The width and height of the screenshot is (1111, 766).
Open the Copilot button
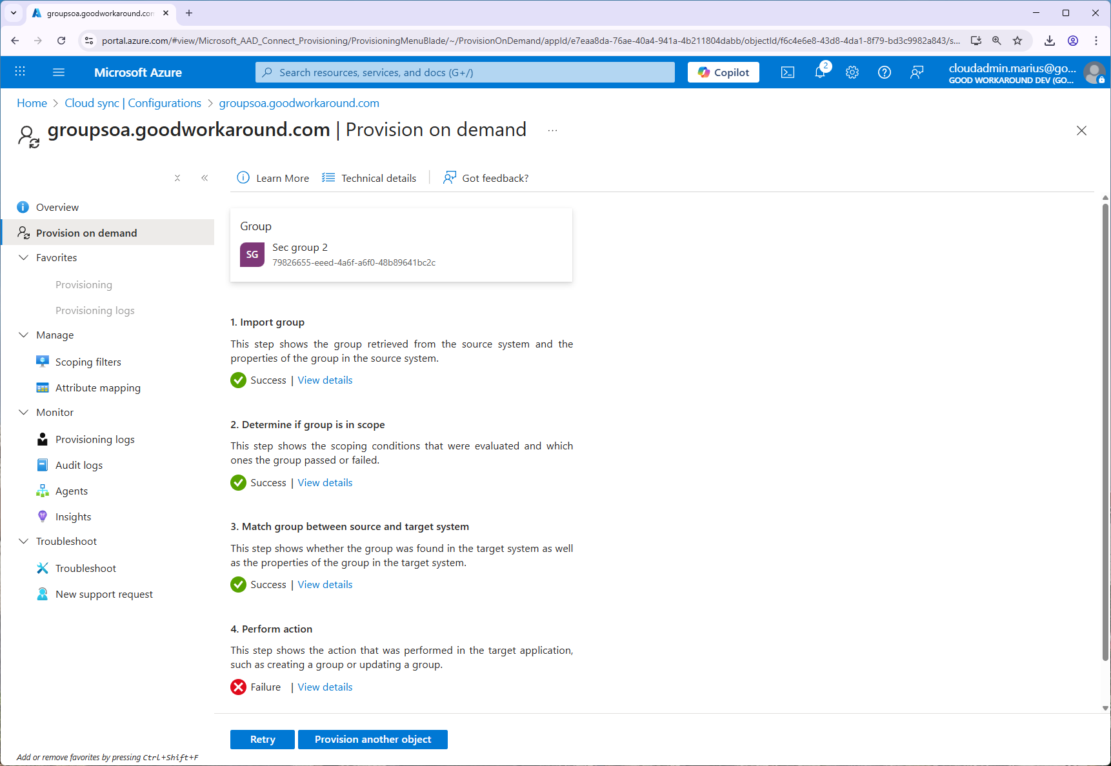click(x=723, y=72)
